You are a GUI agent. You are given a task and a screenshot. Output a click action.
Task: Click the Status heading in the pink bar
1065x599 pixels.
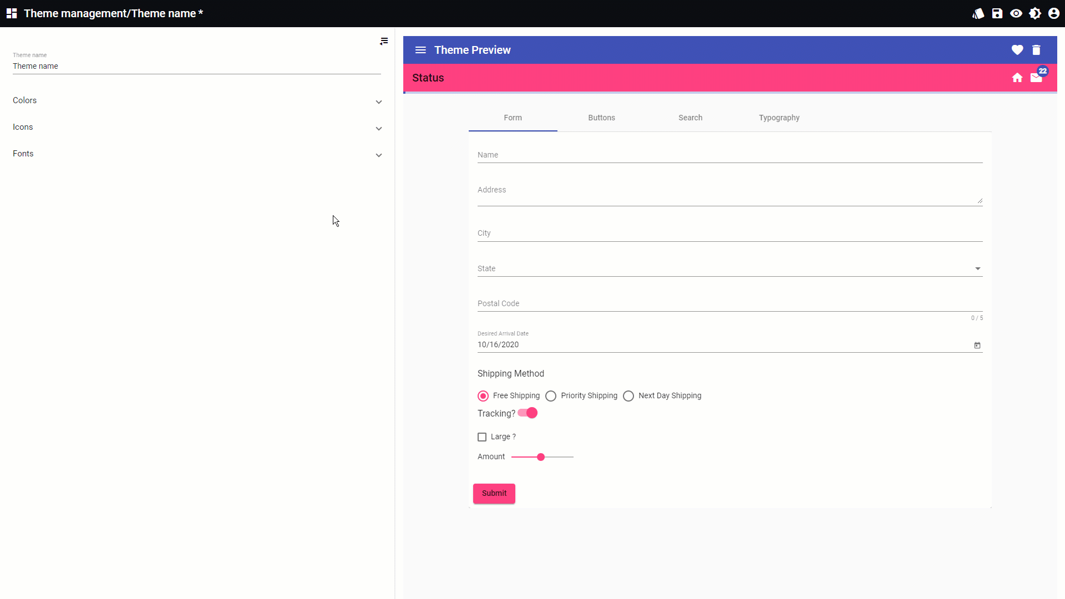click(428, 78)
